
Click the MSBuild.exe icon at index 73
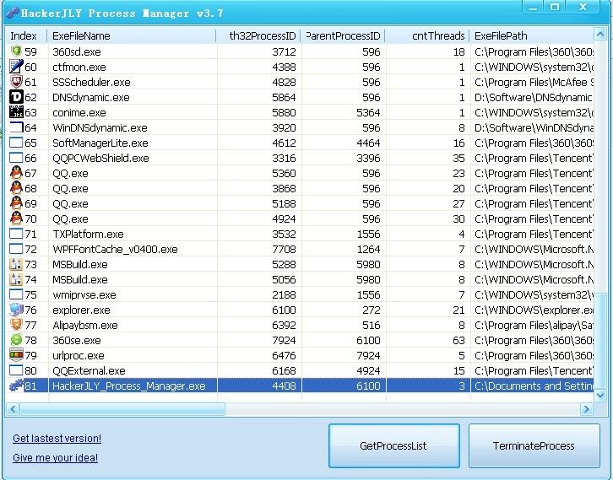point(15,264)
